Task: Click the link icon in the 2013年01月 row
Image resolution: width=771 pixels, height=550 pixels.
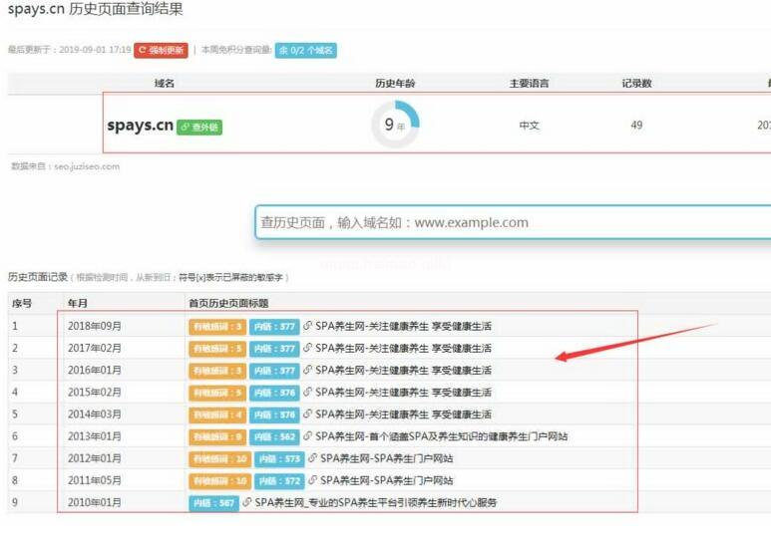Action: tap(308, 436)
